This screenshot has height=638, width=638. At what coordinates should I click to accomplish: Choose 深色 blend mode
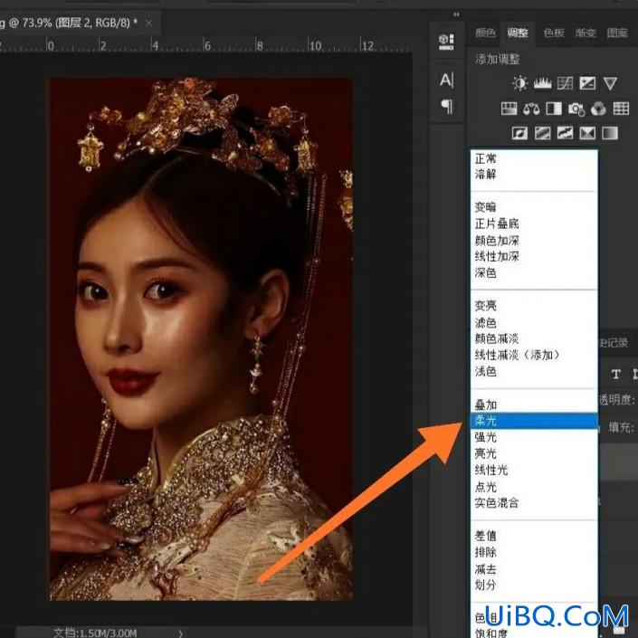pos(534,273)
